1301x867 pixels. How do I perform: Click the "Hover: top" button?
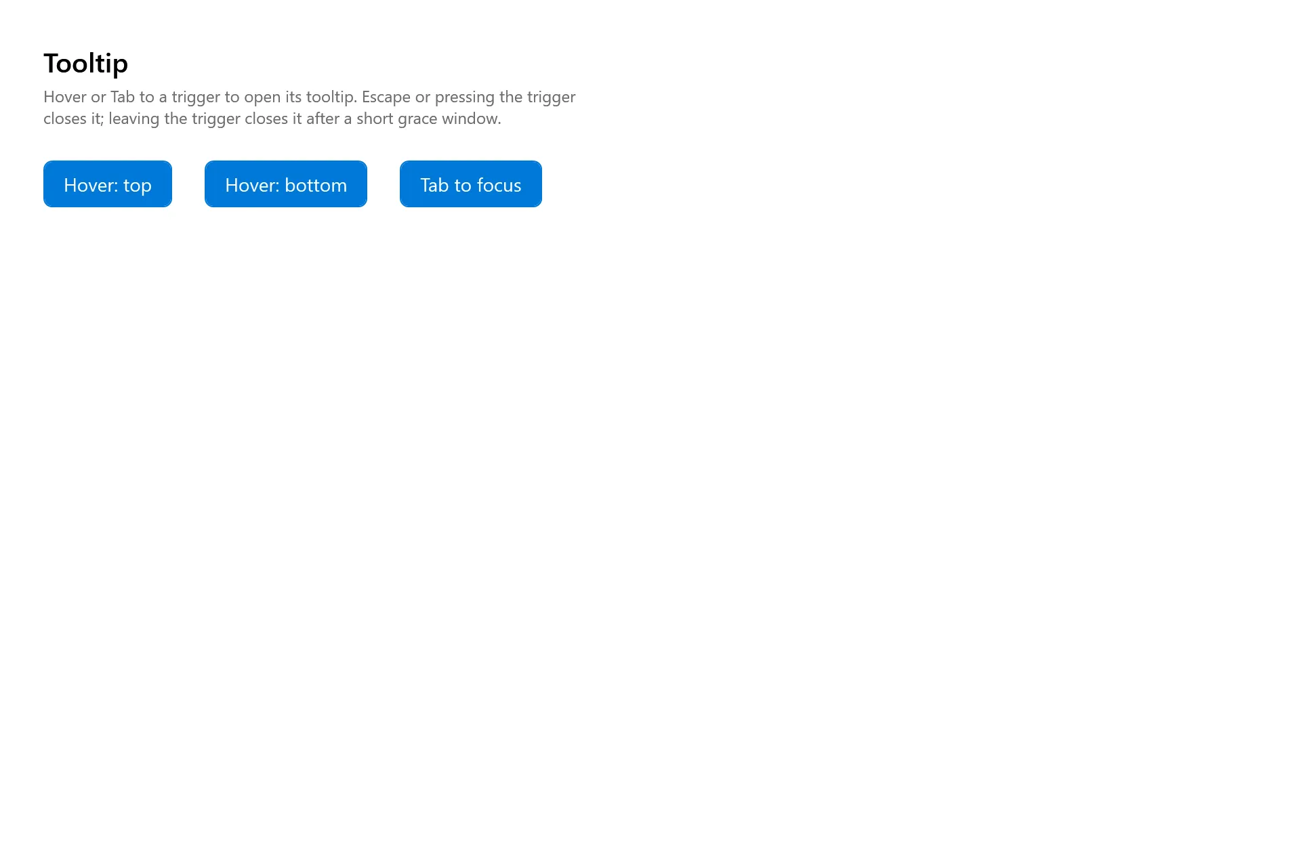tap(108, 184)
